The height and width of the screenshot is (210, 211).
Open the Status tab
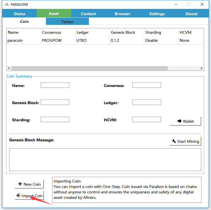(19, 14)
